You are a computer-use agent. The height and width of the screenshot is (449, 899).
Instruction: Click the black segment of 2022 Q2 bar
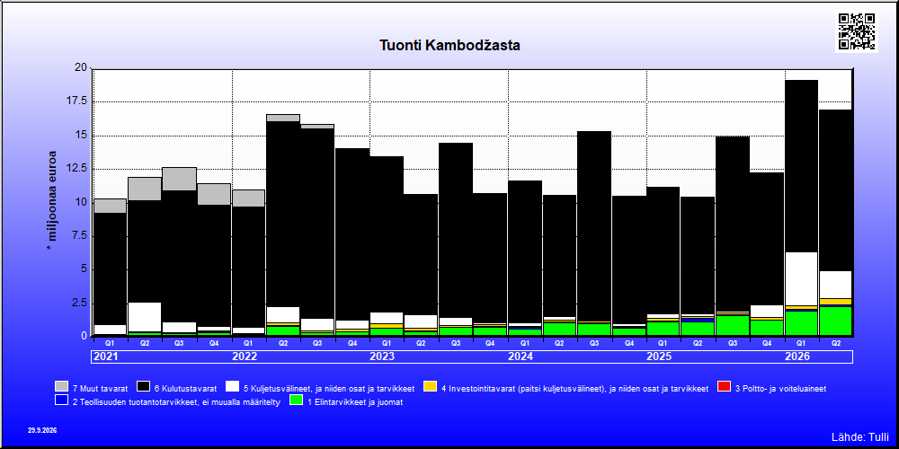coord(283,215)
